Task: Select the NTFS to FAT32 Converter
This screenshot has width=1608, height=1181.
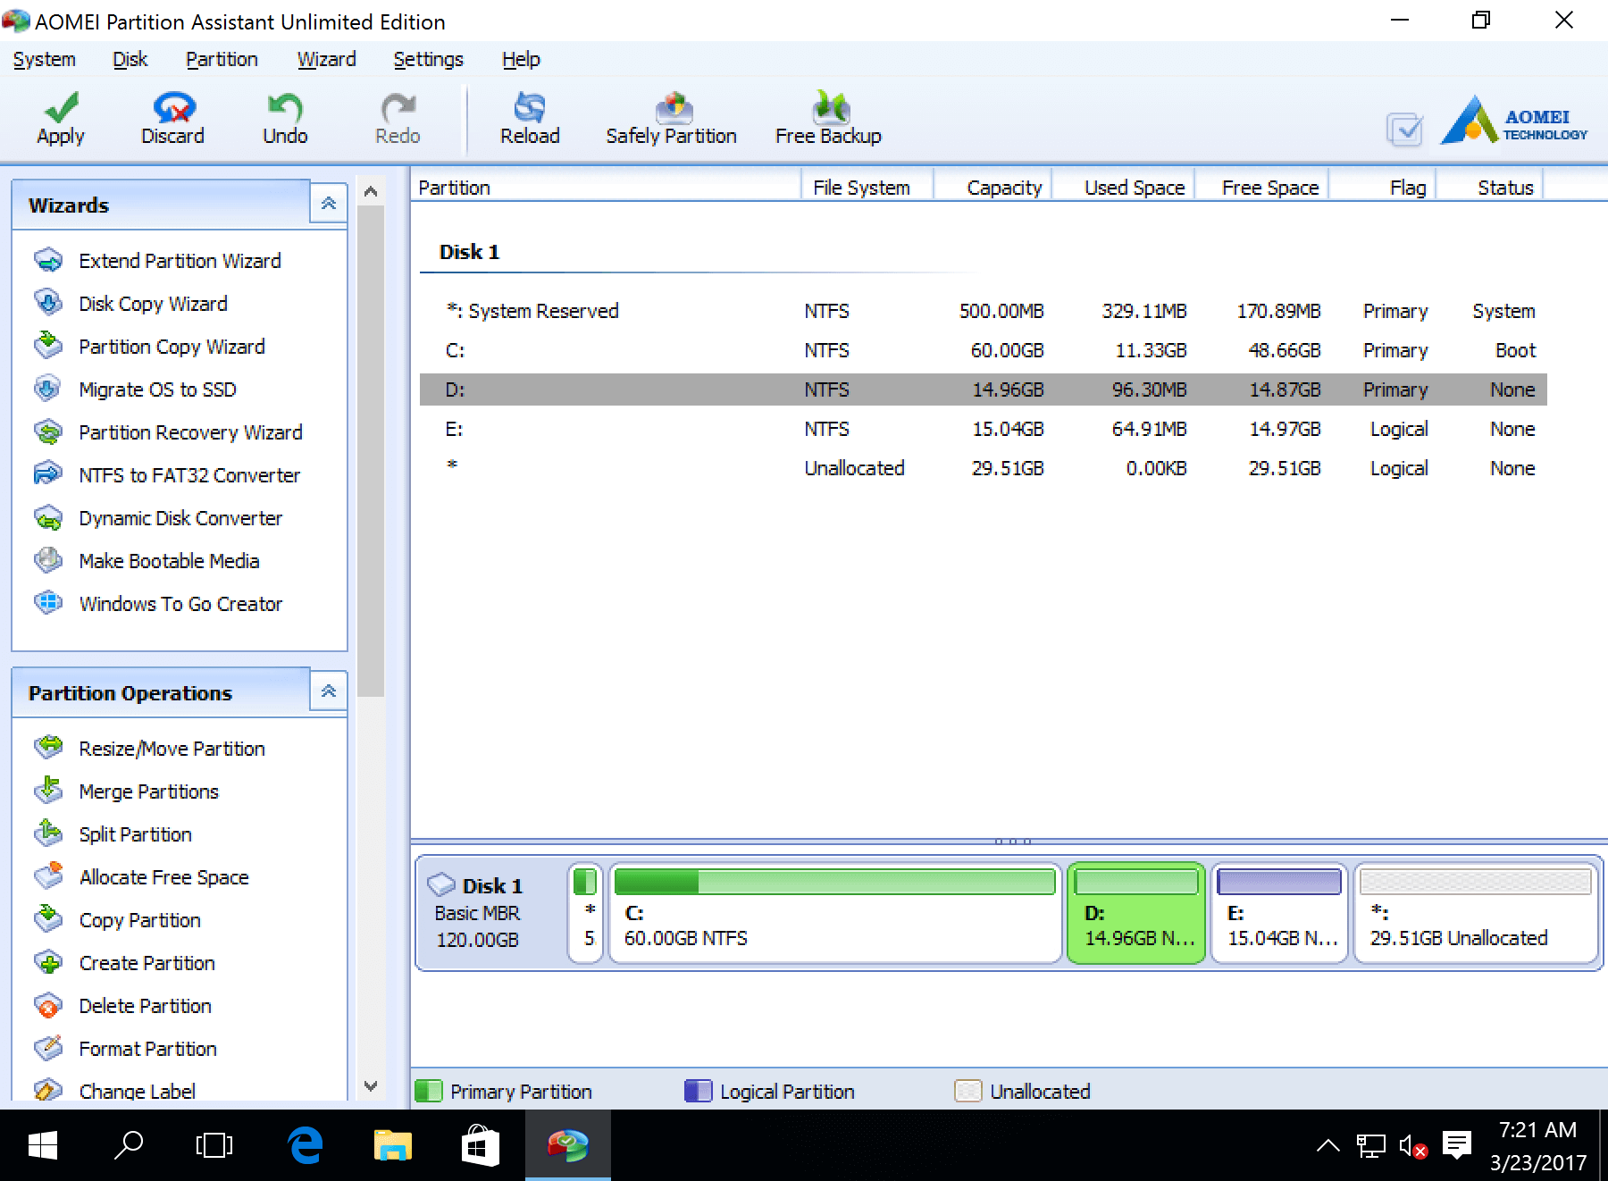Action: pyautogui.click(x=188, y=474)
